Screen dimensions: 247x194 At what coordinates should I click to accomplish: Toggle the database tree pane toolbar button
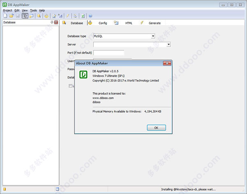[x=25, y=16]
